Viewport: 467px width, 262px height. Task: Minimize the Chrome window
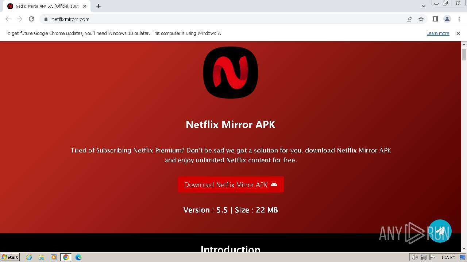point(436,3)
